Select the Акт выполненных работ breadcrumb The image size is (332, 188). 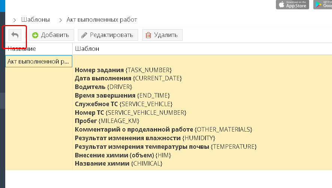[x=102, y=19]
